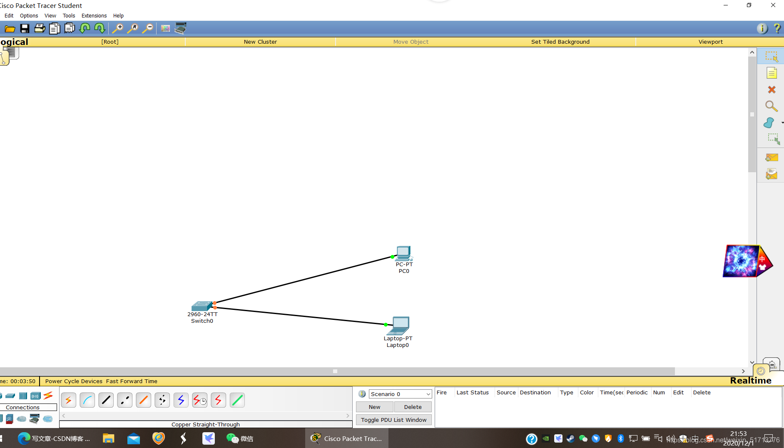Click Power Cycle Devices
The image size is (784, 448).
tap(74, 381)
